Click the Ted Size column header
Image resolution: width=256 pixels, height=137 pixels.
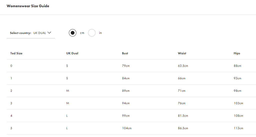(16, 53)
